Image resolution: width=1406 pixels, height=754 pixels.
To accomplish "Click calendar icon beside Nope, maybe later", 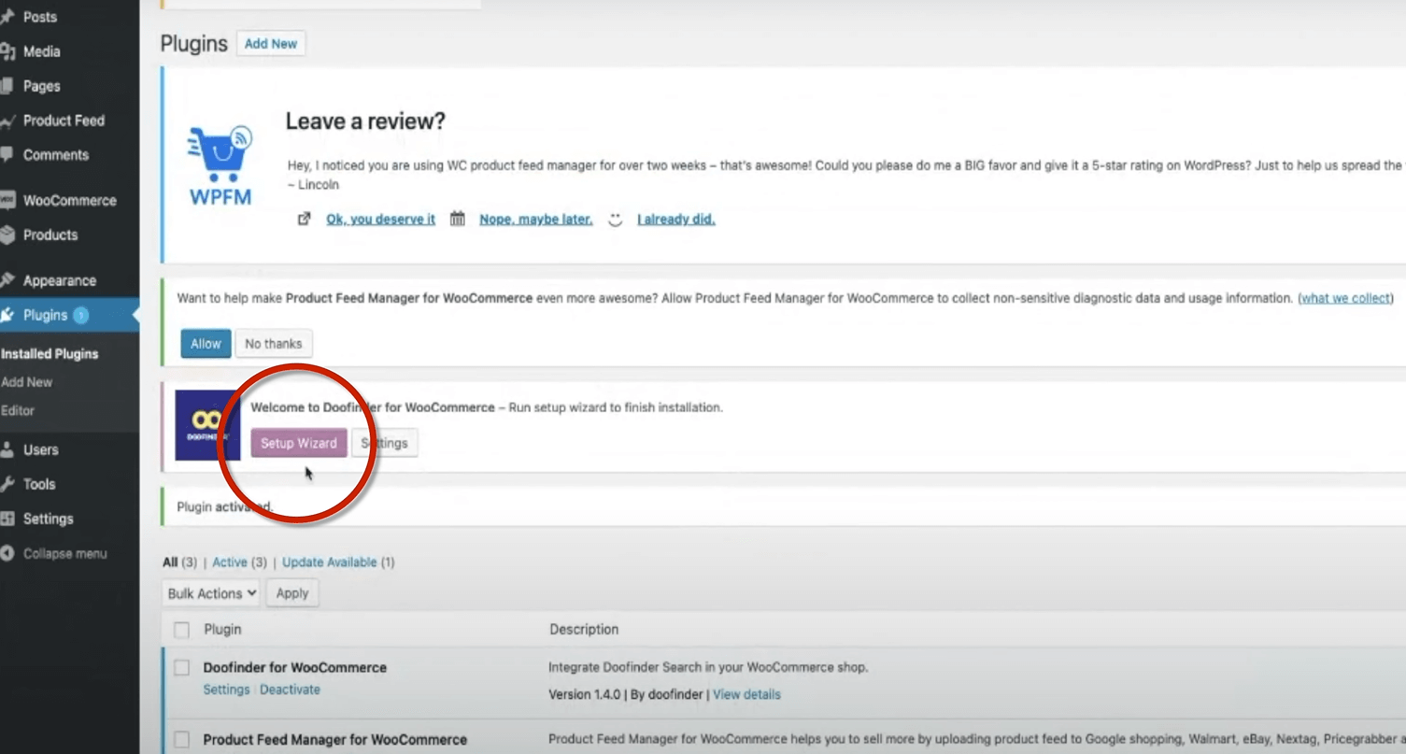I will (x=457, y=219).
